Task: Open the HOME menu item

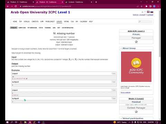Action: pos(15,21)
